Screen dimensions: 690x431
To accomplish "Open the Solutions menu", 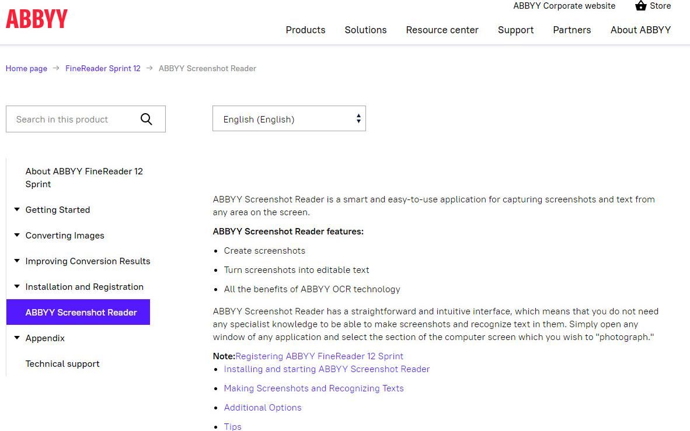I will point(365,30).
